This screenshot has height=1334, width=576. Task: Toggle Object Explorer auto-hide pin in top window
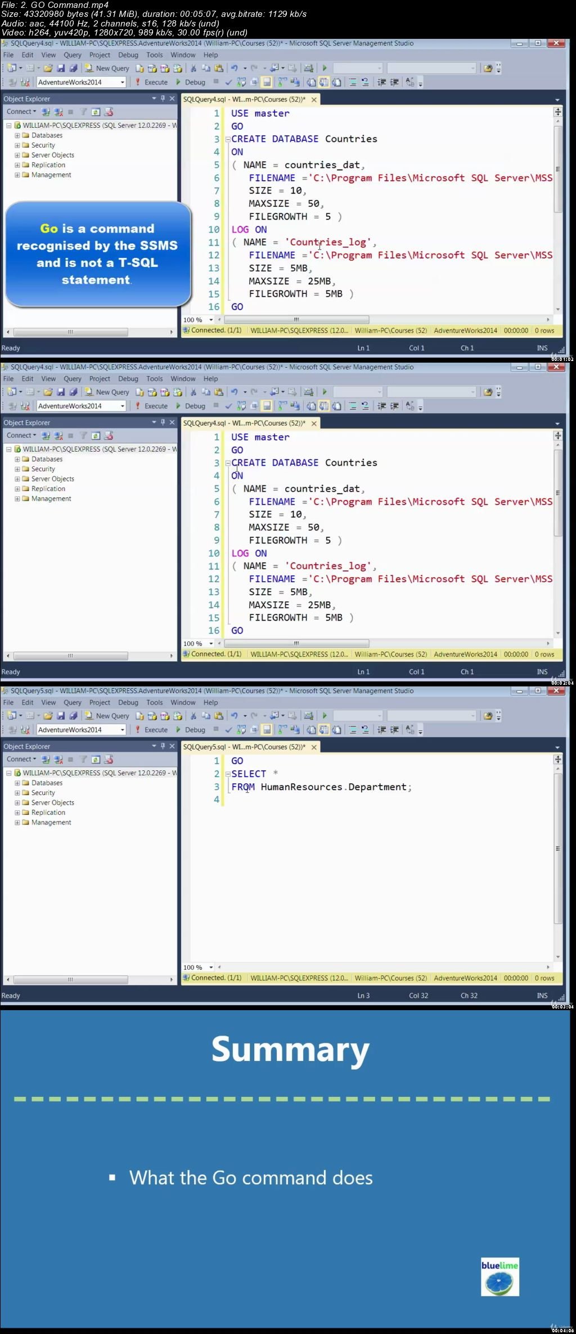pos(163,99)
